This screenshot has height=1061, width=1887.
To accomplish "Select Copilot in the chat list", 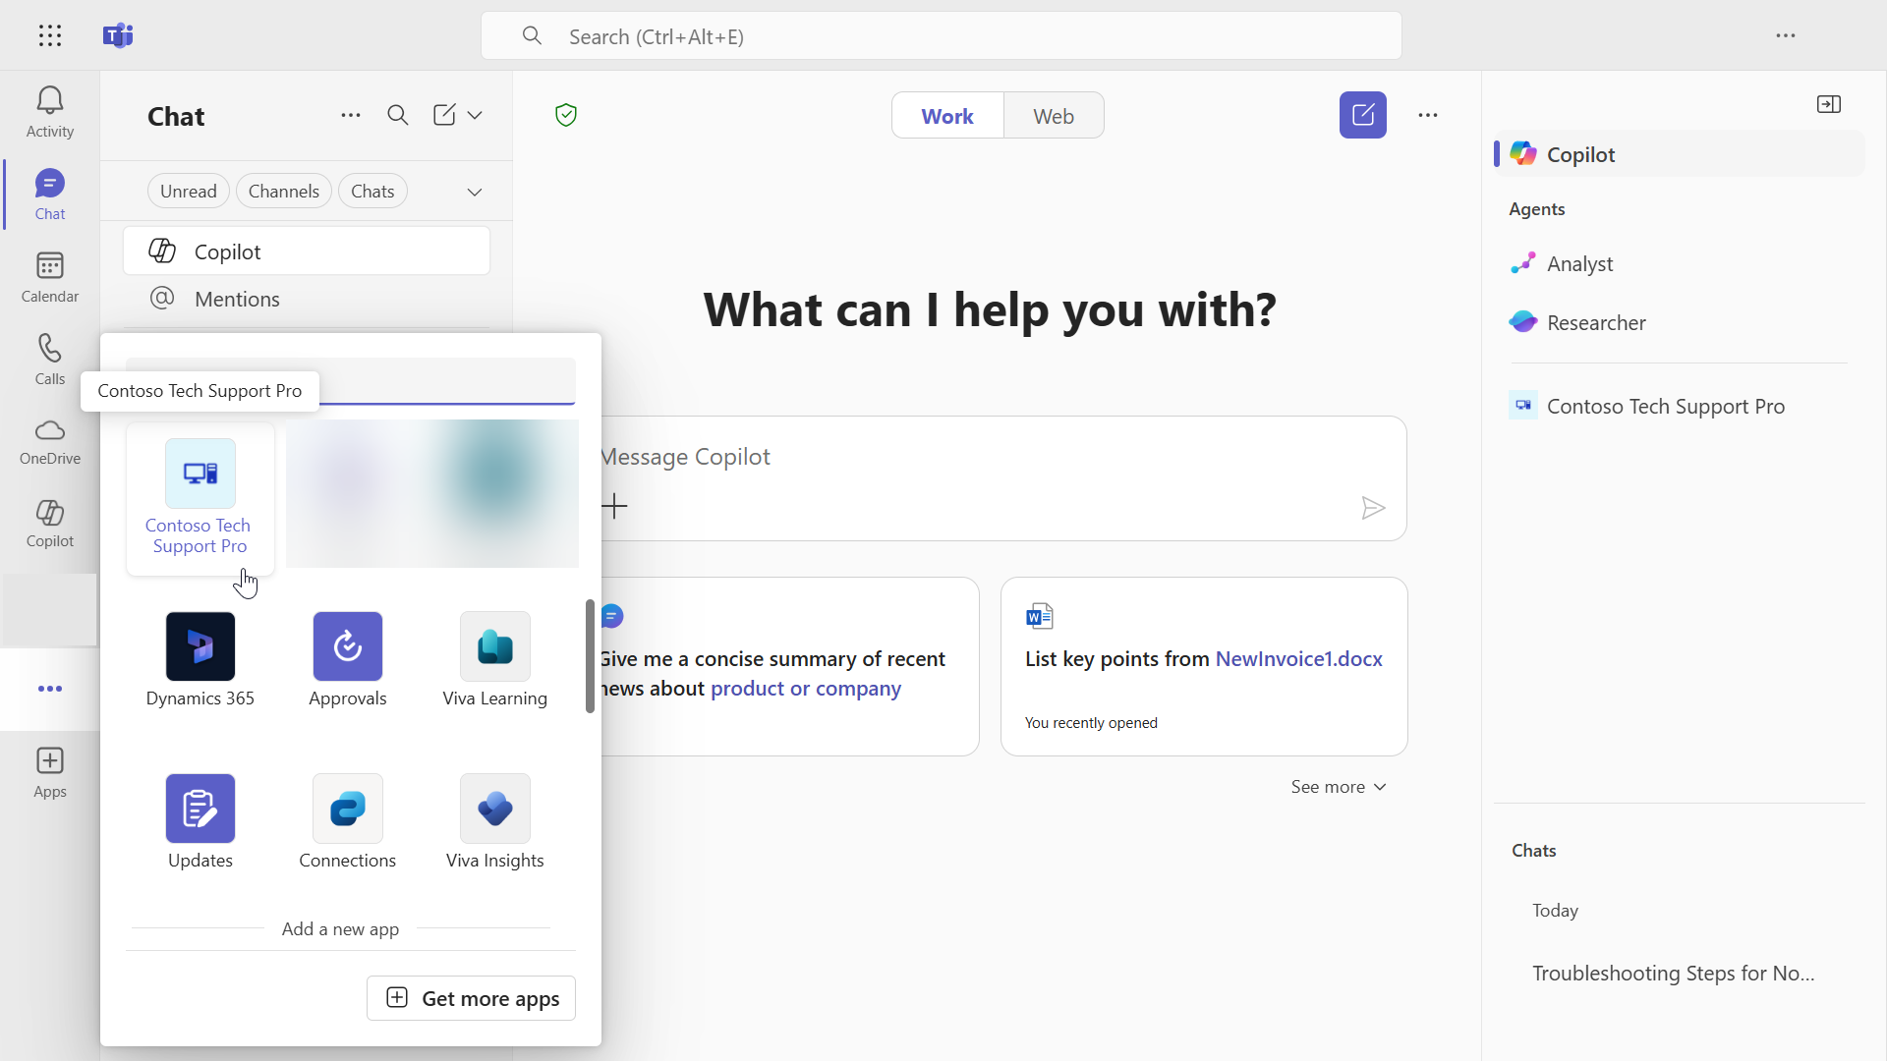I will 307,251.
